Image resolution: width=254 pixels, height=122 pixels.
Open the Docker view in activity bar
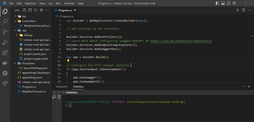pyautogui.click(x=5, y=63)
